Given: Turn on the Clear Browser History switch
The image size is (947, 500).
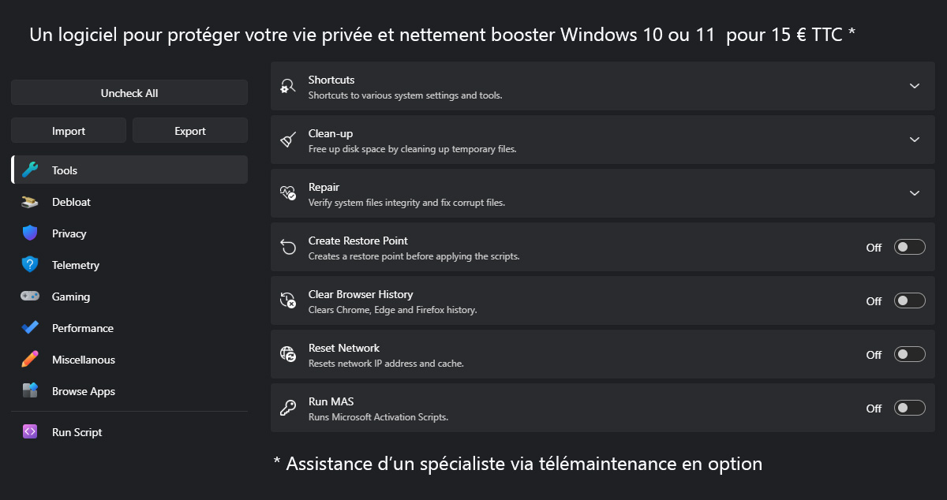Looking at the screenshot, I should pyautogui.click(x=909, y=301).
